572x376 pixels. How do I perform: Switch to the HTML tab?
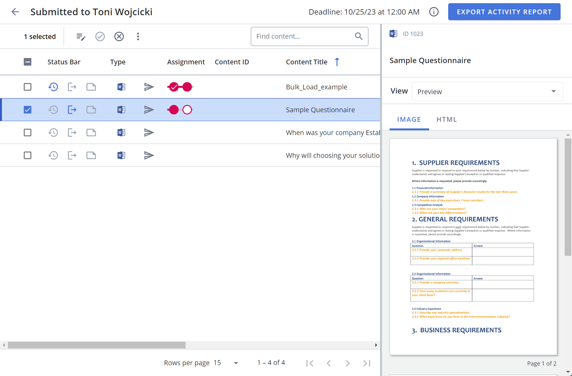(447, 120)
